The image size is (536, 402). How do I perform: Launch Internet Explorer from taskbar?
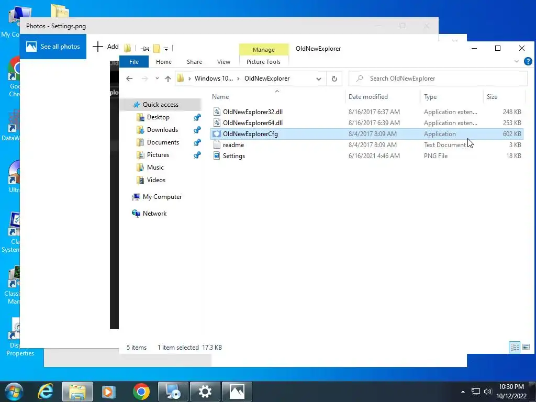pyautogui.click(x=46, y=392)
